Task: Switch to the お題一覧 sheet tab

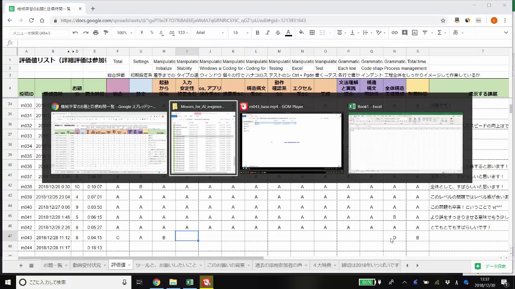Action: 53,265
